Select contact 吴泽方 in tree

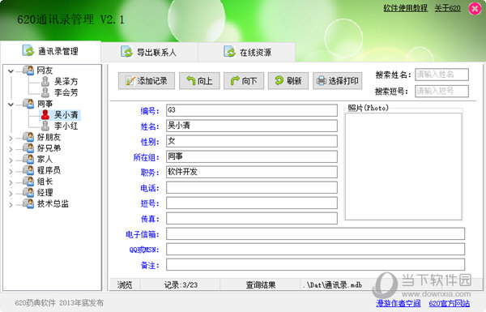[x=66, y=82]
